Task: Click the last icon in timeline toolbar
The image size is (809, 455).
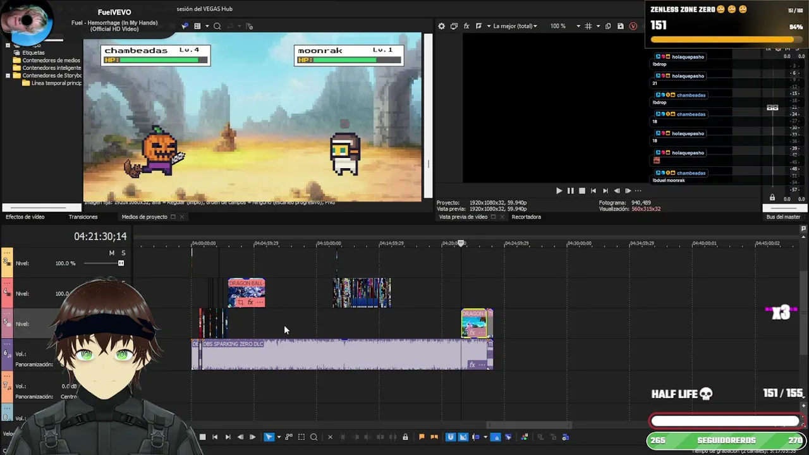Action: (566, 437)
